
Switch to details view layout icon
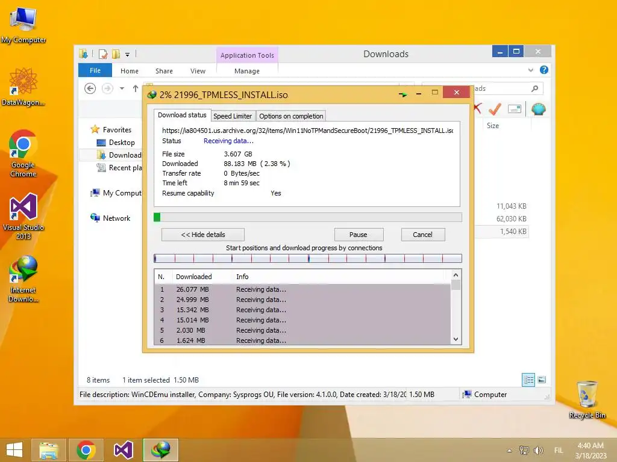[x=528, y=380]
